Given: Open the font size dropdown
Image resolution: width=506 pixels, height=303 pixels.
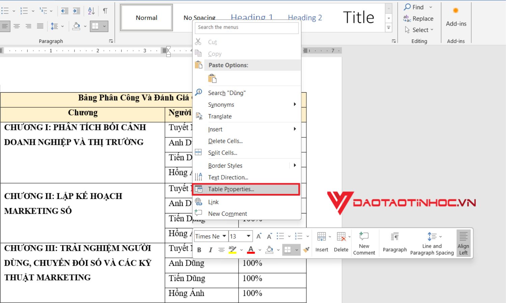Looking at the screenshot, I should [248, 236].
